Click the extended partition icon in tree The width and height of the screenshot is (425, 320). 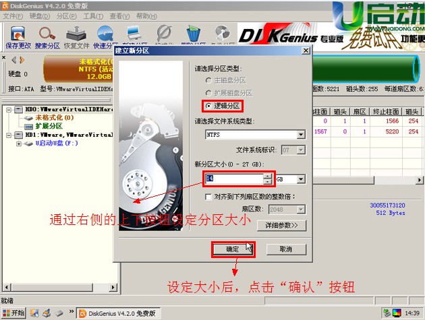click(x=28, y=127)
